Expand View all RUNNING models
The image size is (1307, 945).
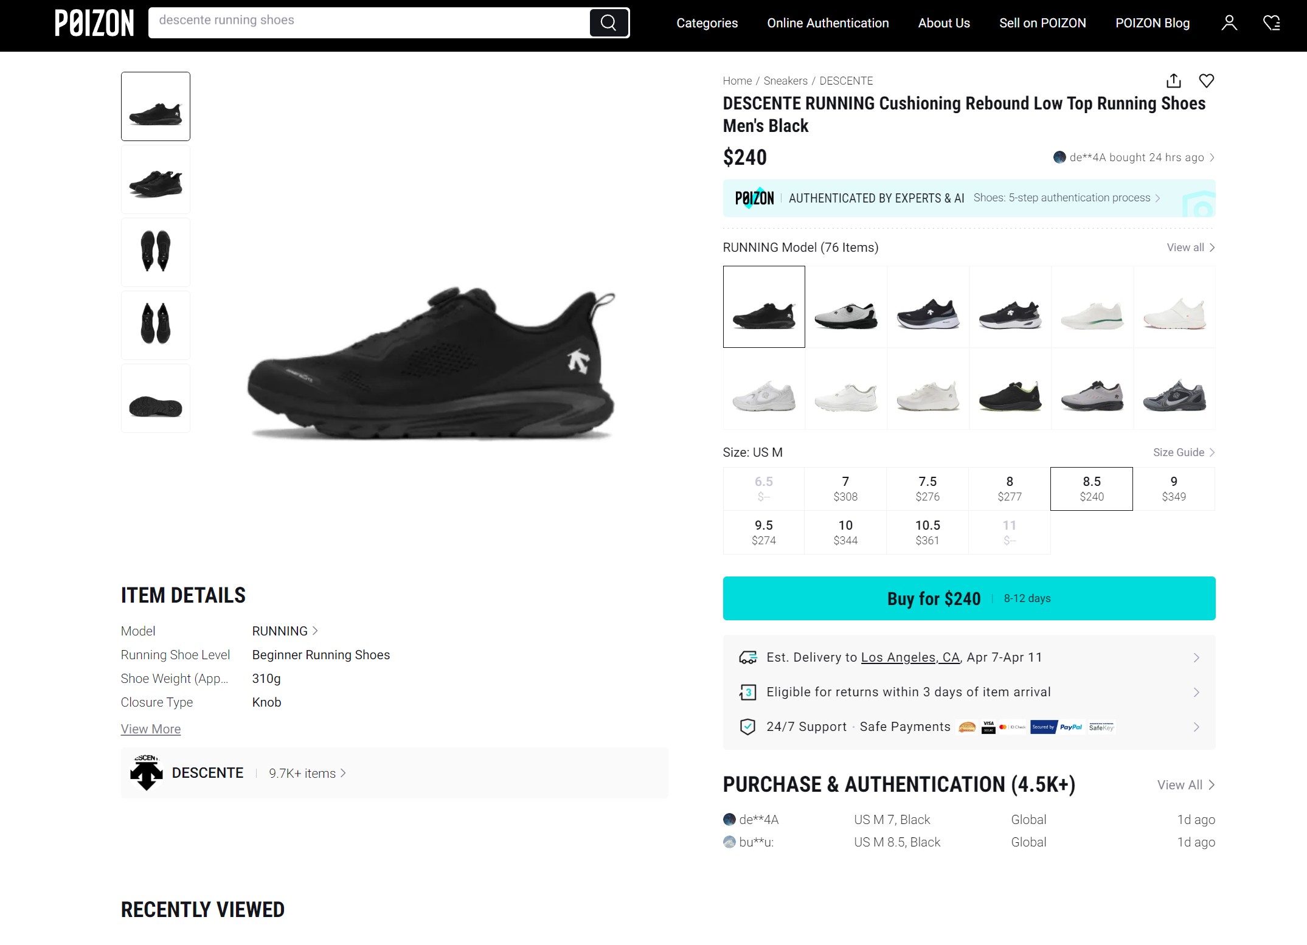tap(1190, 247)
